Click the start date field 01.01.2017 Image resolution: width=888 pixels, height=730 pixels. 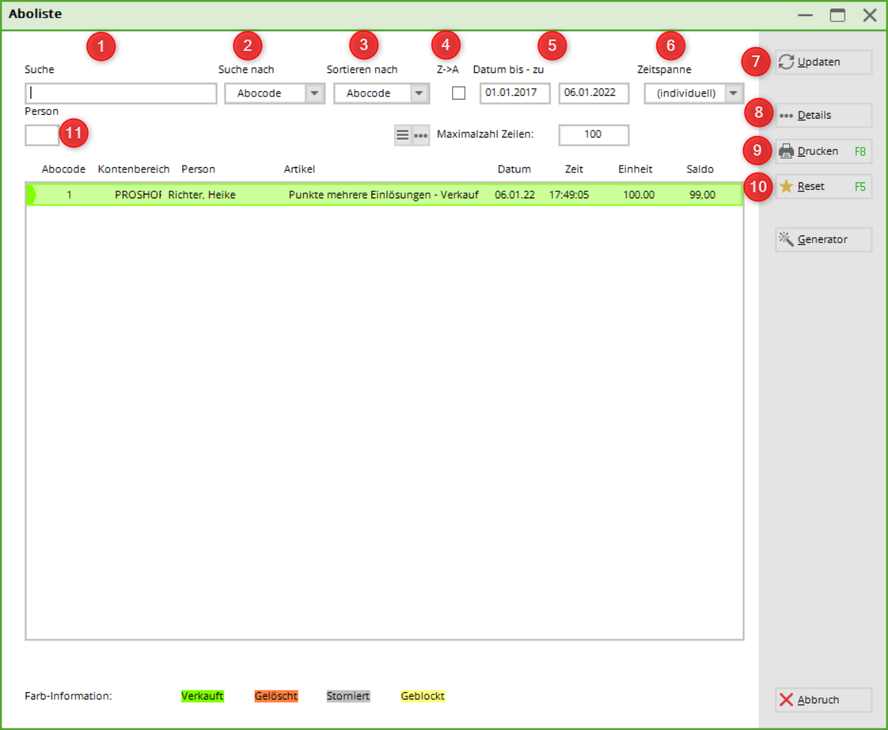coord(514,93)
